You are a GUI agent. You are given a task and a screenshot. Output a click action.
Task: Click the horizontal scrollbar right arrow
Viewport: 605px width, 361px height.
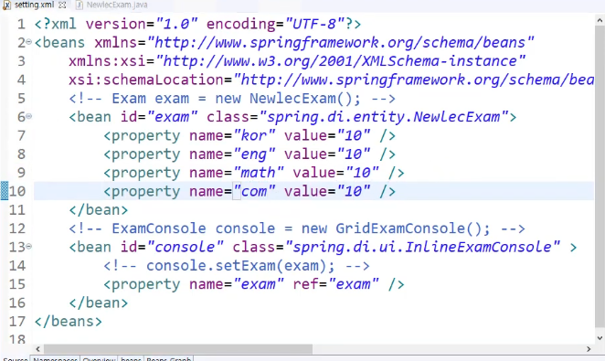[x=589, y=348]
